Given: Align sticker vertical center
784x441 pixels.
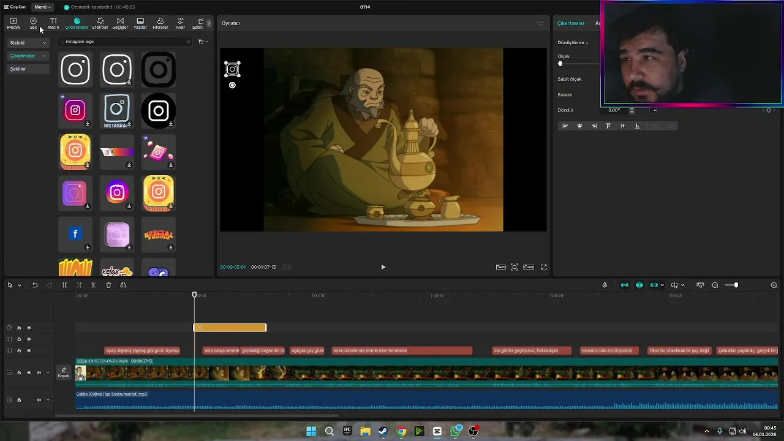Looking at the screenshot, I should pos(622,126).
